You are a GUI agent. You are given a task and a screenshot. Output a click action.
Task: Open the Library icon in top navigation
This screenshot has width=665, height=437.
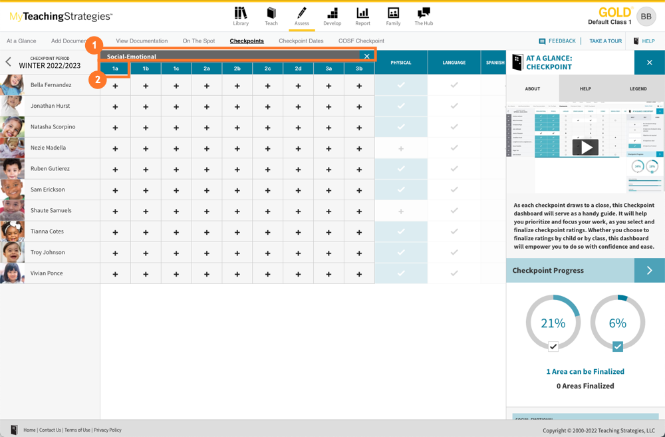241,13
